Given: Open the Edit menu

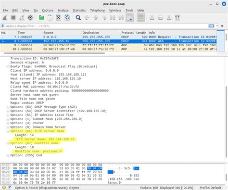Looking at the screenshot, I should pyautogui.click(x=15, y=11).
